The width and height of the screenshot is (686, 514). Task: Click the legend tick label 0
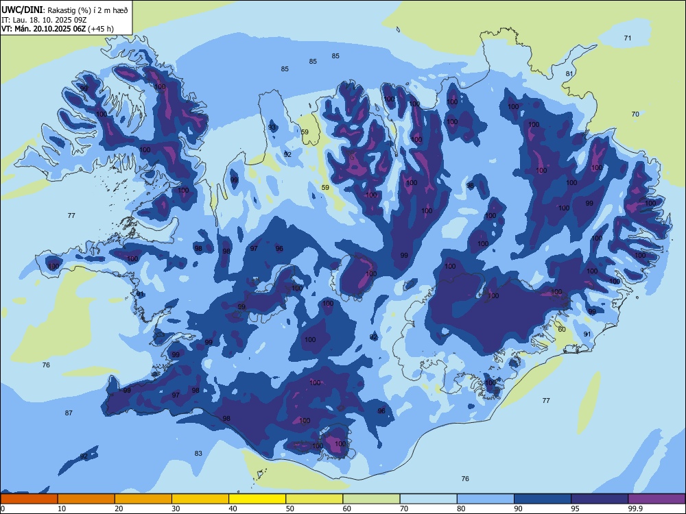coord(3,509)
